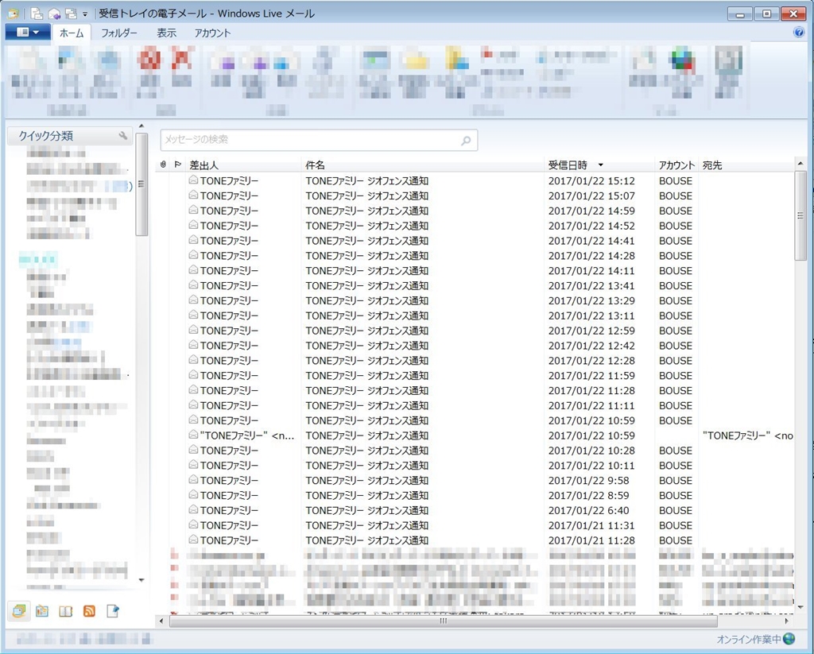Screen dimensions: 814x654
Task: Click the message list scroll-up arrow
Action: tap(800, 164)
